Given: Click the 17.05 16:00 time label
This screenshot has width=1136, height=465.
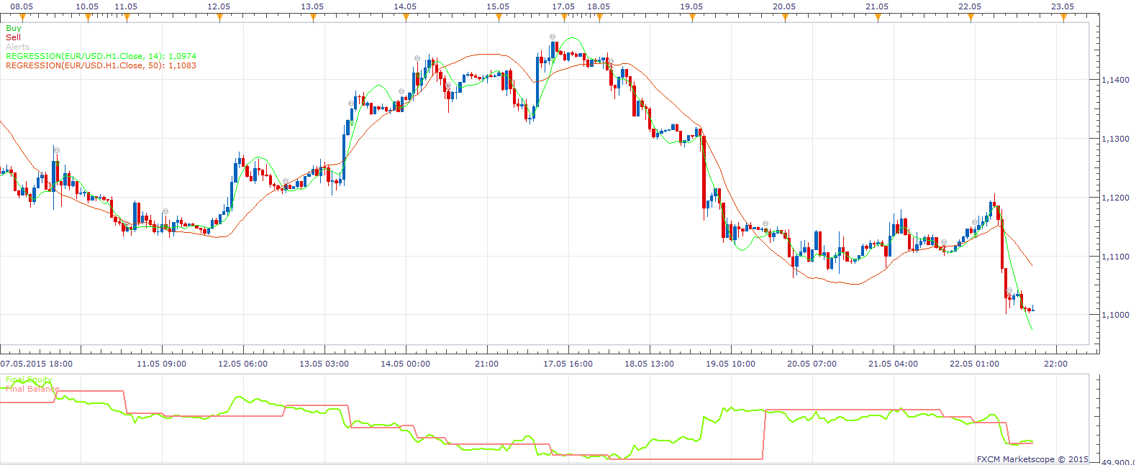Looking at the screenshot, I should click(568, 364).
